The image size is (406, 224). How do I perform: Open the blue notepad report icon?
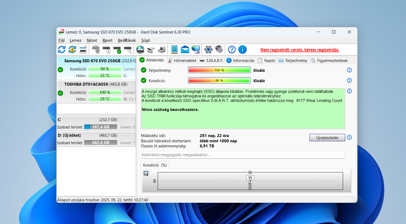pos(174,49)
